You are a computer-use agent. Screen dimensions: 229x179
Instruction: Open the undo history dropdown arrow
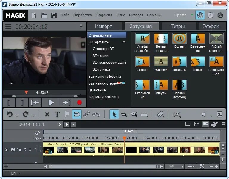point(17,116)
